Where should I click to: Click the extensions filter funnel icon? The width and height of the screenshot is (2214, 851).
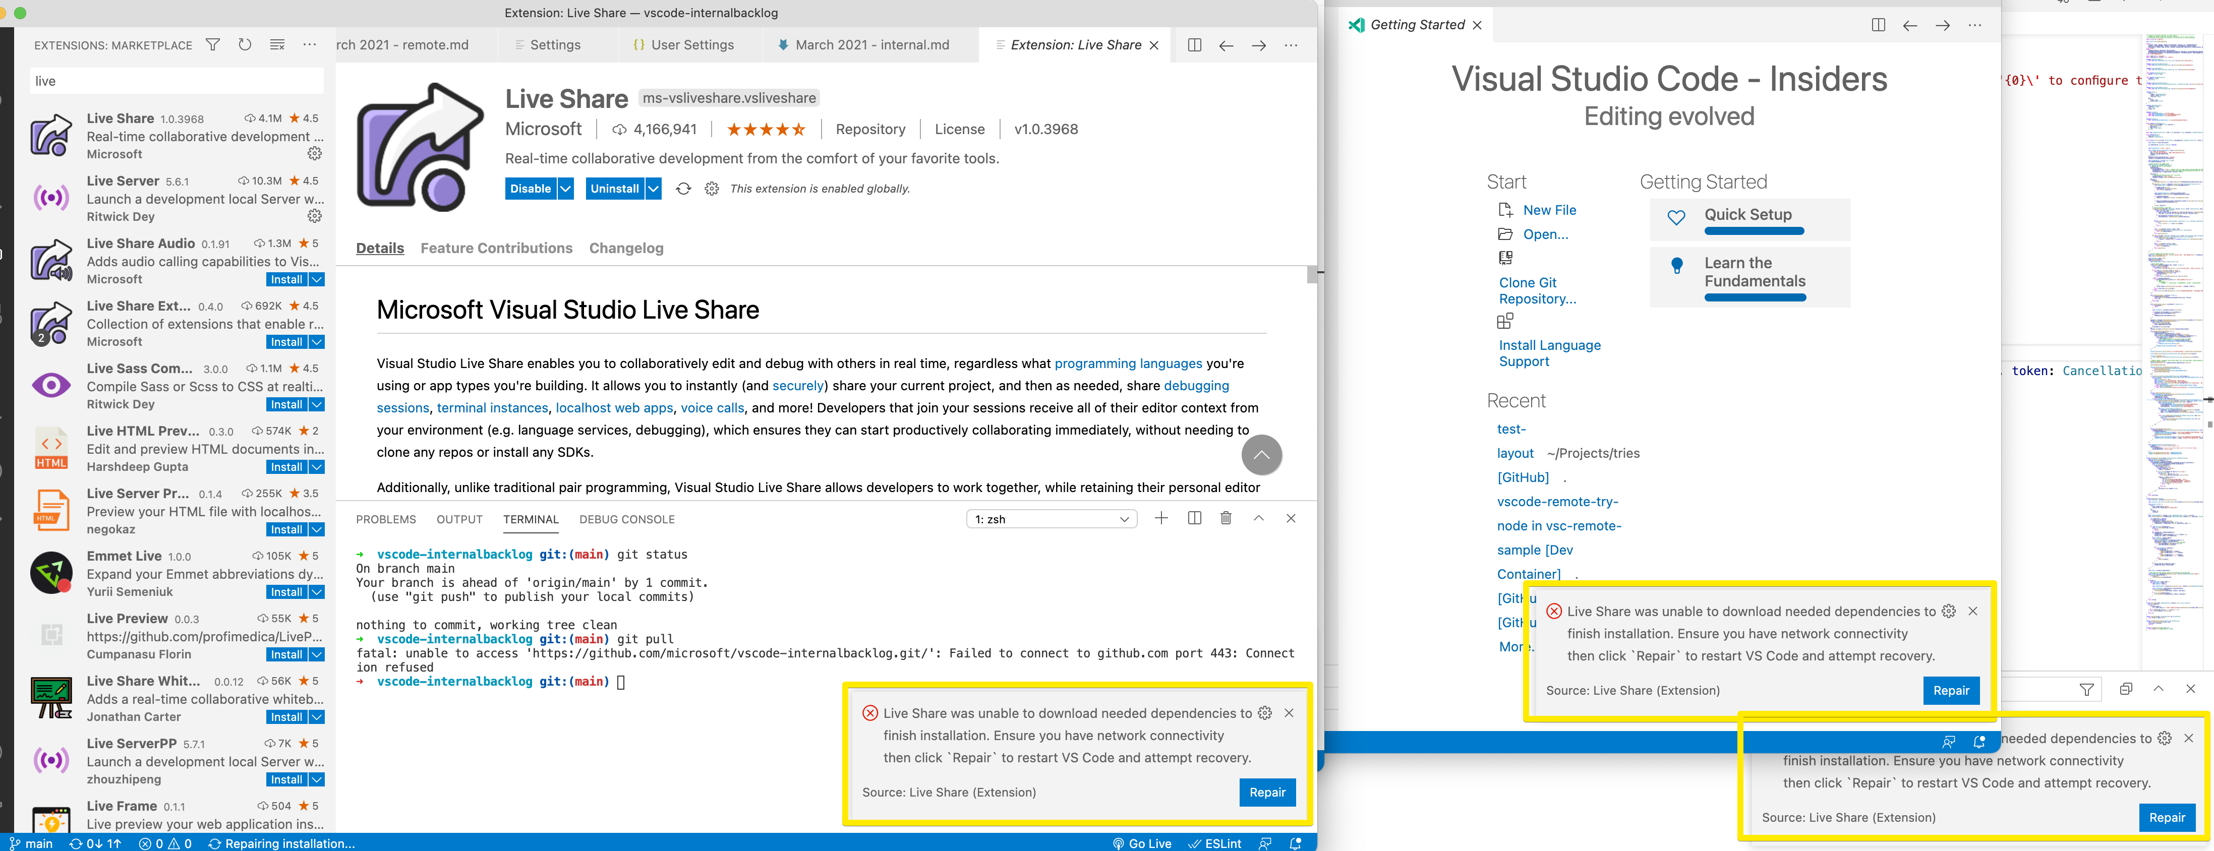tap(212, 45)
